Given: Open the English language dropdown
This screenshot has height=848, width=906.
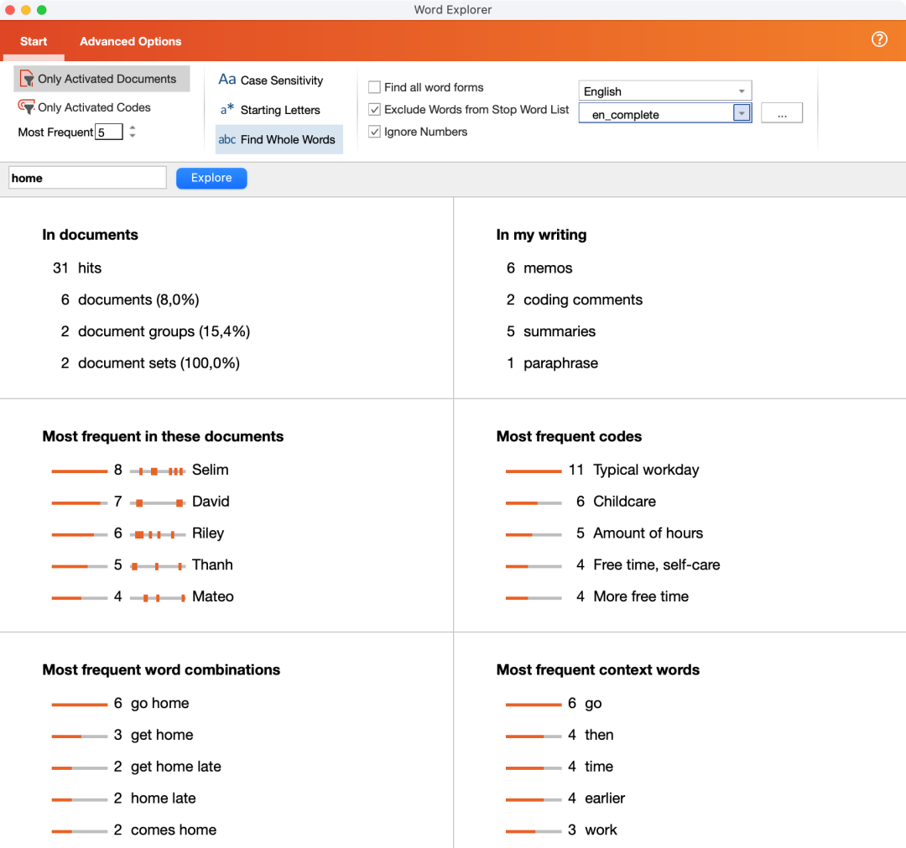Looking at the screenshot, I should [x=664, y=91].
